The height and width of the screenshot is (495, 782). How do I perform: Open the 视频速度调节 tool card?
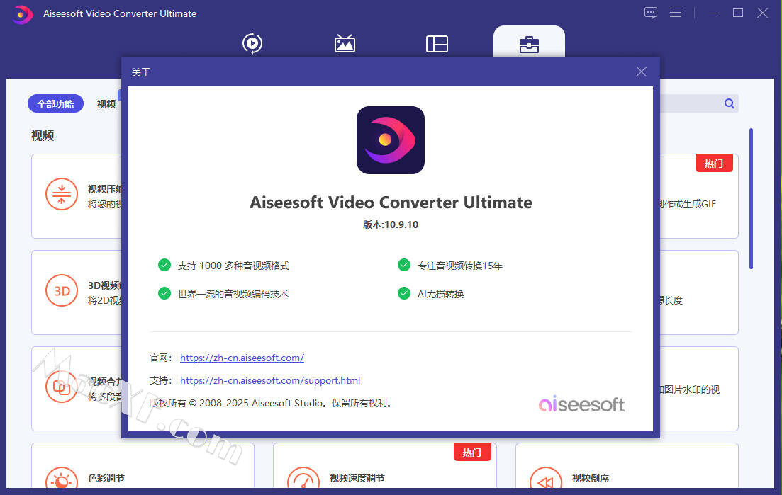click(384, 465)
